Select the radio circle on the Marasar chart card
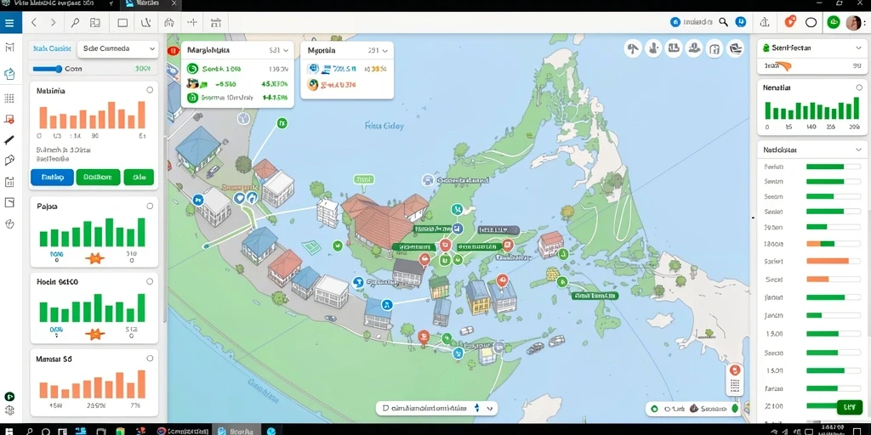Viewport: 871px width, 435px height. 150,359
